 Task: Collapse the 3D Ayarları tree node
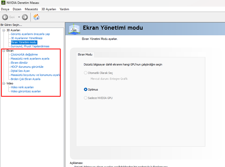click(4, 30)
